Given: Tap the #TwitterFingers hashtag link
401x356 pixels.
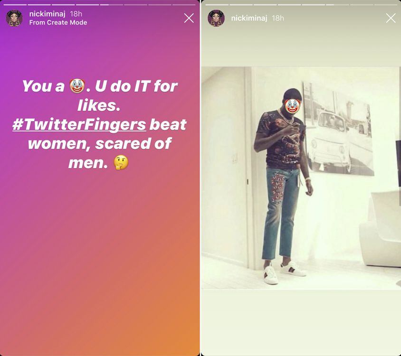Looking at the screenshot, I should [x=79, y=125].
